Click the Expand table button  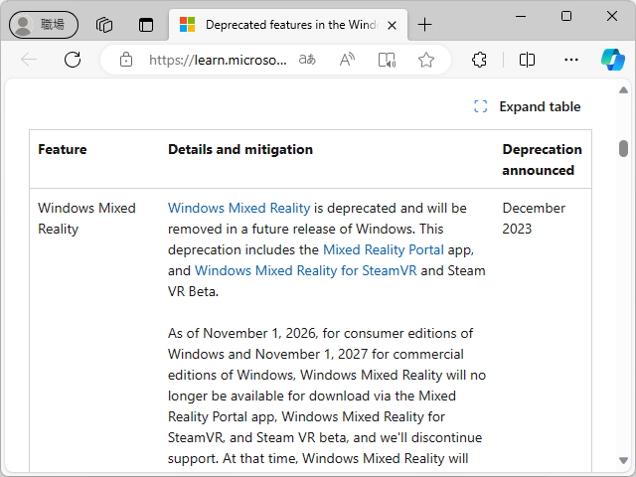[x=528, y=106]
